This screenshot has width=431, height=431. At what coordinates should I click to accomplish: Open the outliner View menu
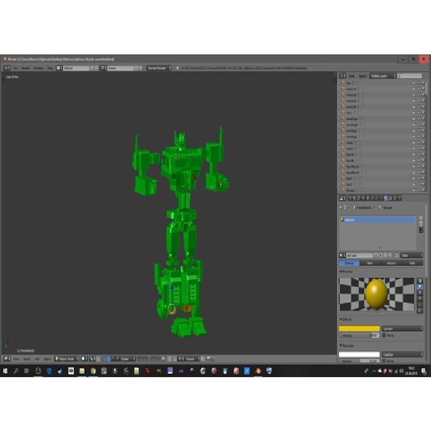(352, 76)
